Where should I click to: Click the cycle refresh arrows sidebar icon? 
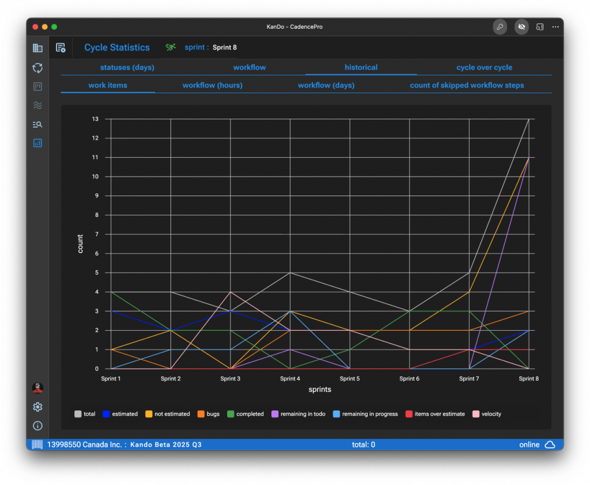(x=37, y=68)
